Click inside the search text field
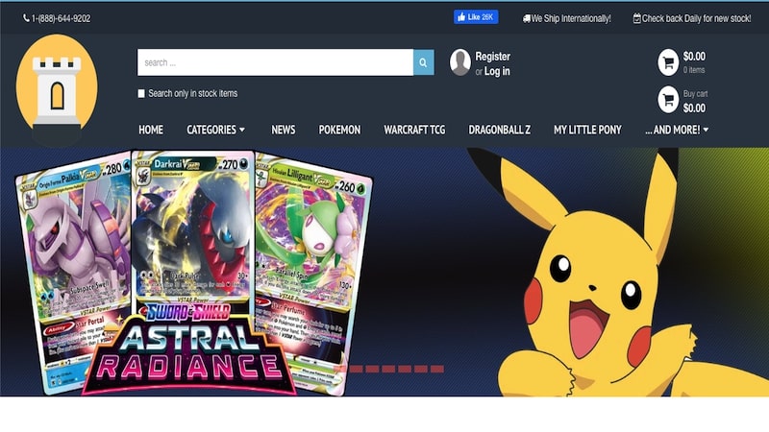This screenshot has height=432, width=769. 275,62
